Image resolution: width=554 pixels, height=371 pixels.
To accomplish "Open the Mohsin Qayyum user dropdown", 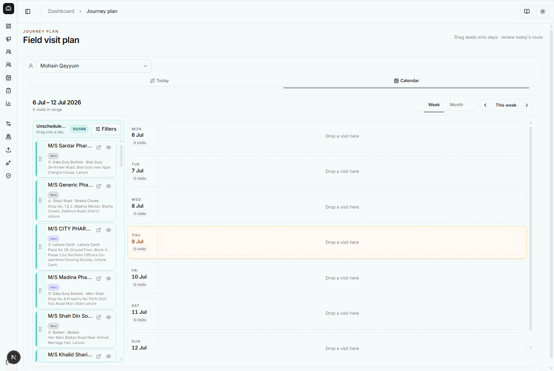I will pyautogui.click(x=94, y=66).
